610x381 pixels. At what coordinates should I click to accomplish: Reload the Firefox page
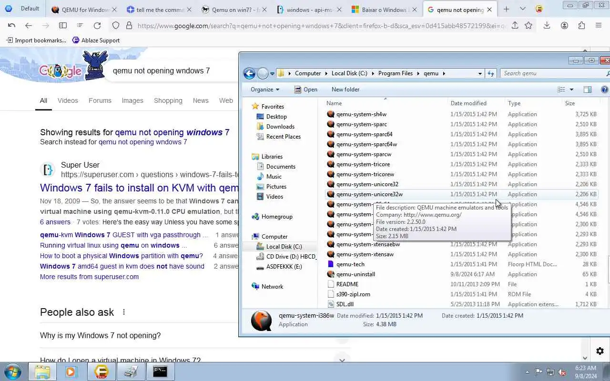[x=97, y=26]
